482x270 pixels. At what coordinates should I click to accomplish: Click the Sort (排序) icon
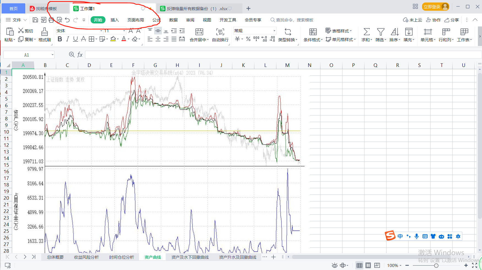click(395, 32)
